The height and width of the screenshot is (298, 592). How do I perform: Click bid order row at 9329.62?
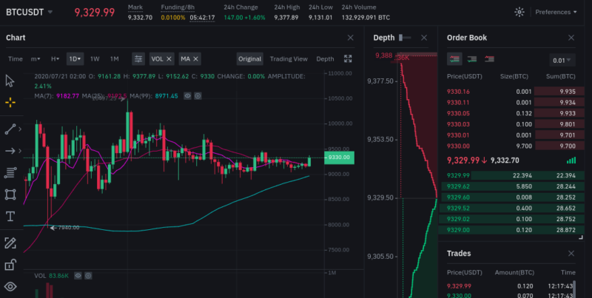tap(511, 186)
